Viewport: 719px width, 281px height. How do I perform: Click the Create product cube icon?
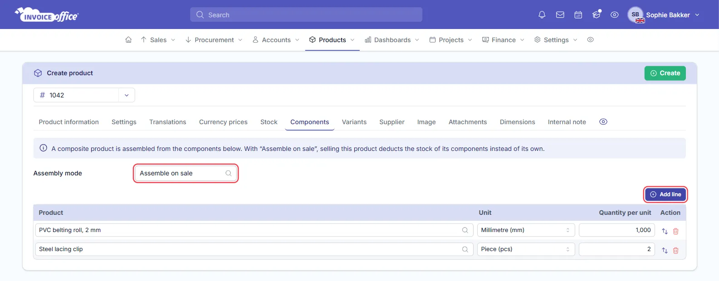[38, 73]
